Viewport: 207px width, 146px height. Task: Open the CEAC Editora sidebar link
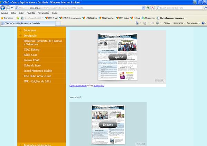point(31,50)
